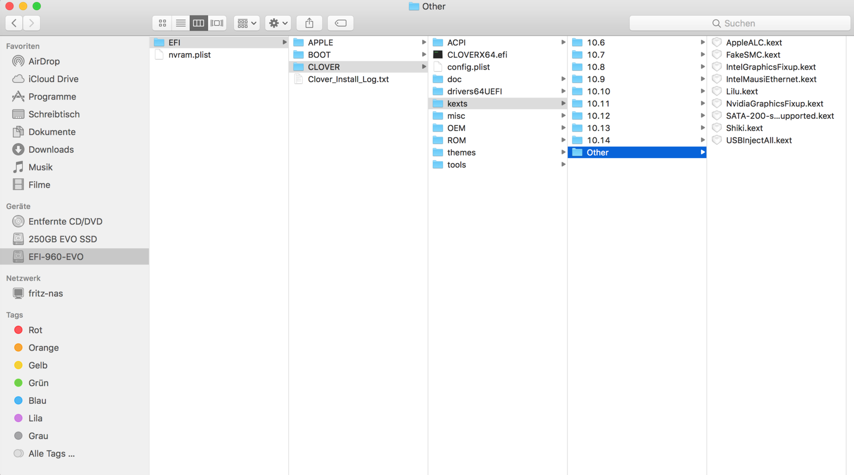854x475 pixels.
Task: Filter by the Orange tag
Action: [x=75, y=348]
